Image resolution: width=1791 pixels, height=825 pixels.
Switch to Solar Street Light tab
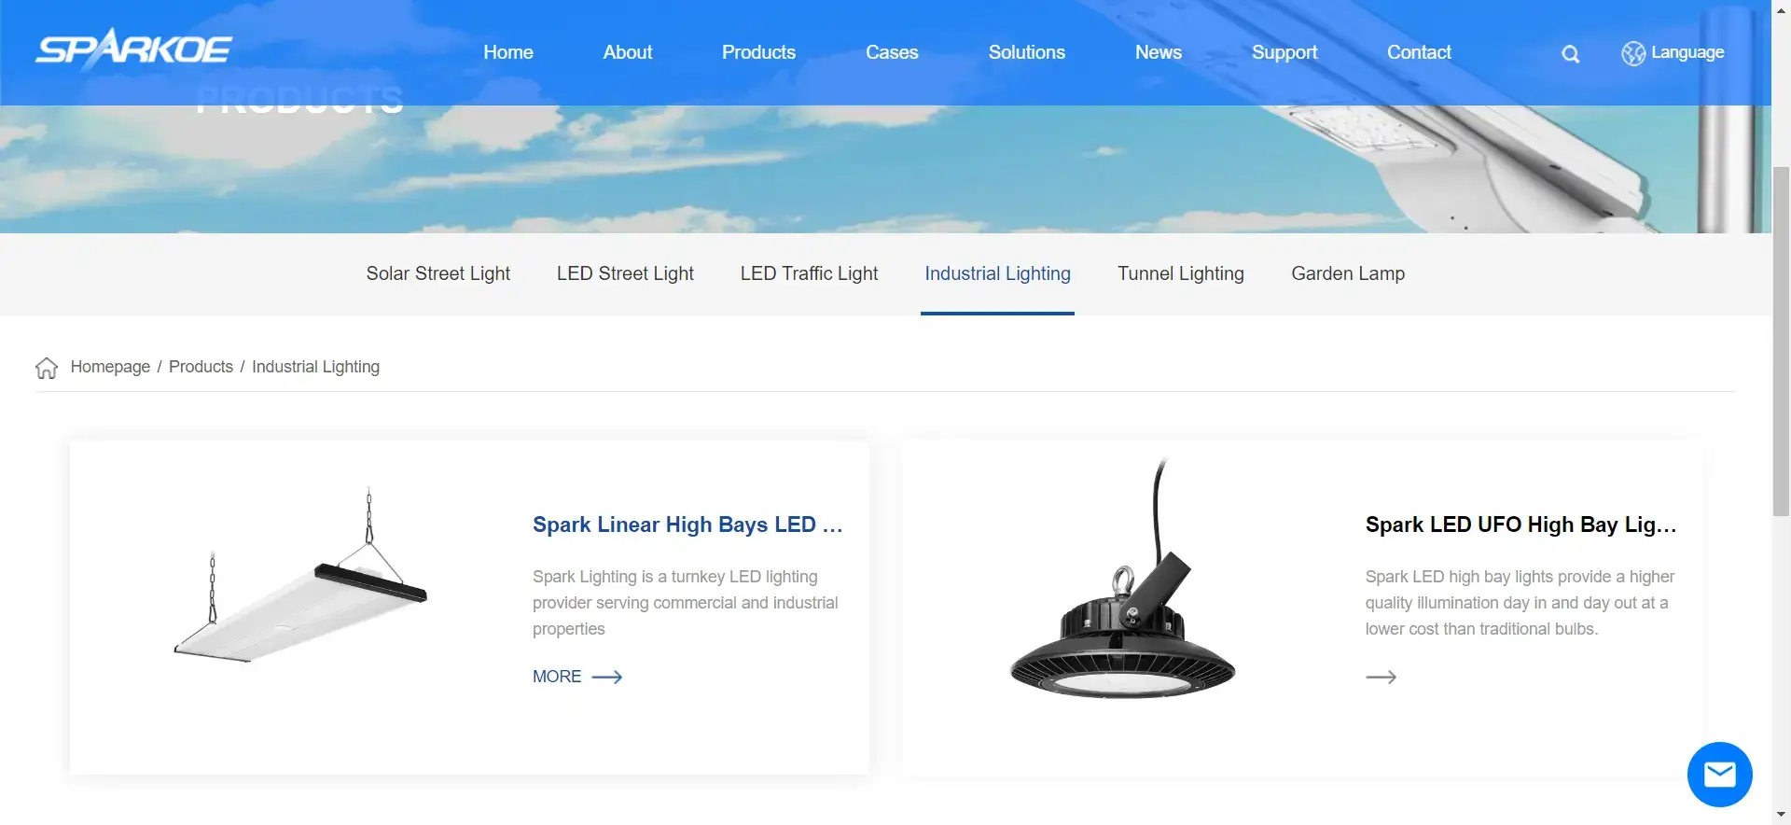(438, 273)
